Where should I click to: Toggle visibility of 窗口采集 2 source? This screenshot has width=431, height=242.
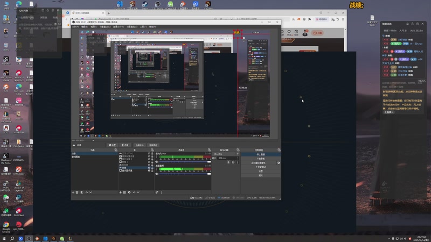(x=149, y=159)
